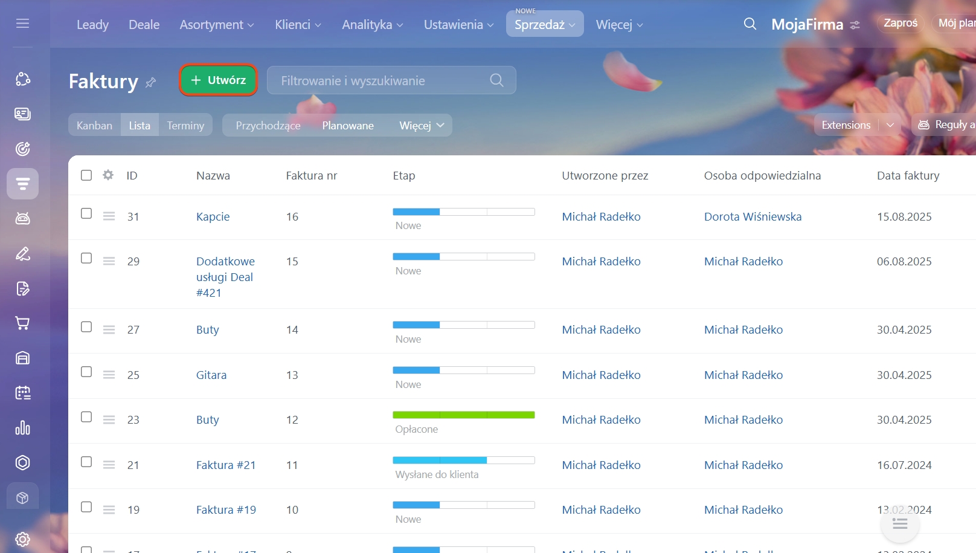Select the checkbox for invoice ID 31
Screen dimensions: 976x553
pyautogui.click(x=86, y=214)
